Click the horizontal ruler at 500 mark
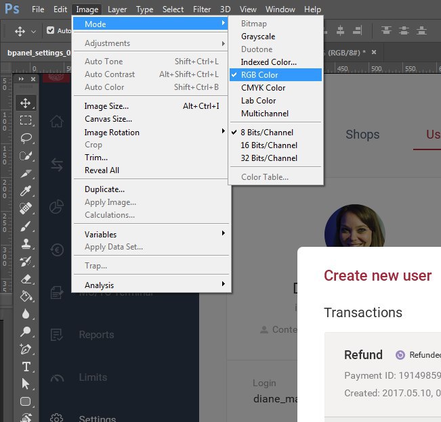Viewport: 441px width, 422px height. [377, 69]
